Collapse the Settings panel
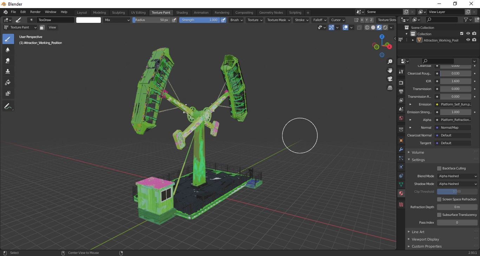Viewport: 480px width, 256px height. coord(418,160)
